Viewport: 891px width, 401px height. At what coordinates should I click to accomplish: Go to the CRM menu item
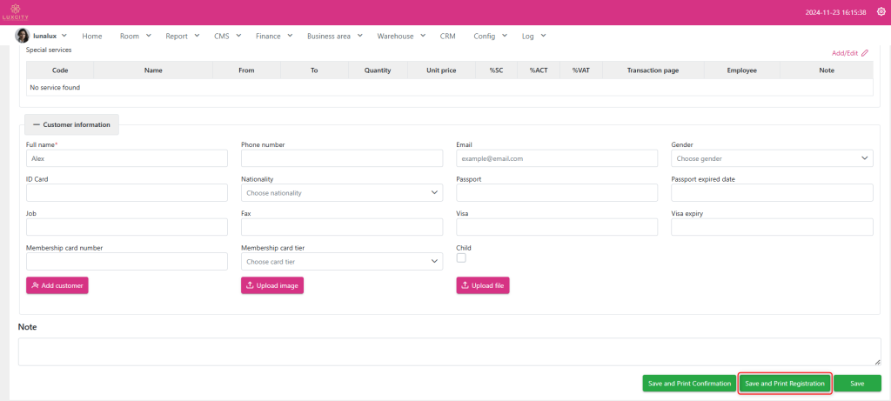(x=447, y=36)
